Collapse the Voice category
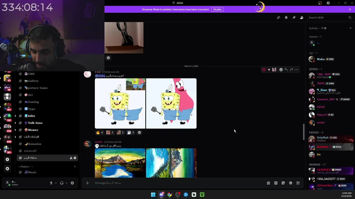This screenshot has width=355, height=199. [x=26, y=167]
